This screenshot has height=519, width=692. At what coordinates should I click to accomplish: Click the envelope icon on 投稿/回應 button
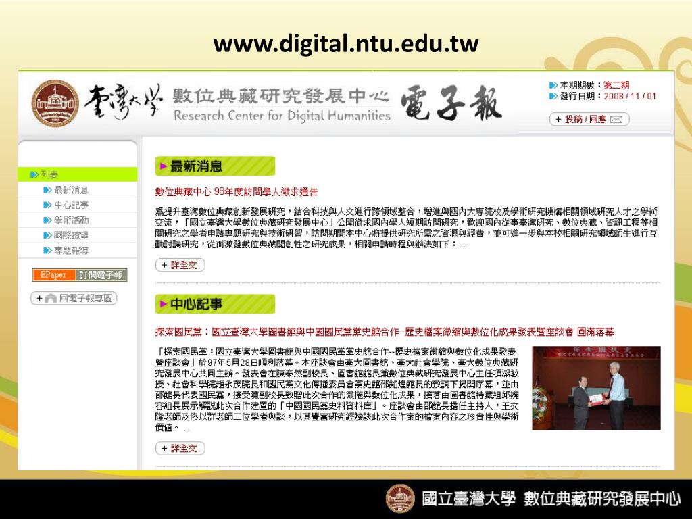pyautogui.click(x=616, y=119)
